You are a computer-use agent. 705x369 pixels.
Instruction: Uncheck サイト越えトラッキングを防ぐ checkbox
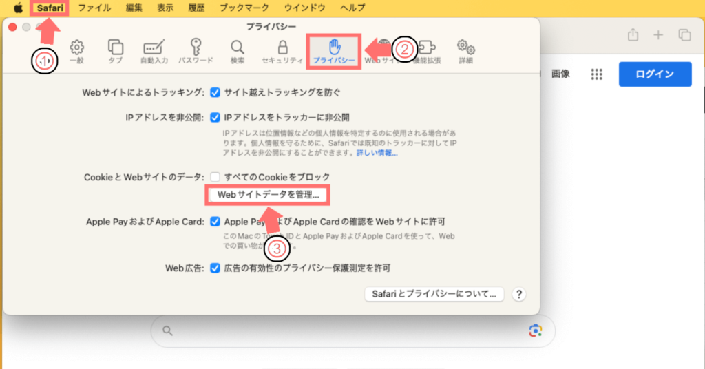(215, 92)
